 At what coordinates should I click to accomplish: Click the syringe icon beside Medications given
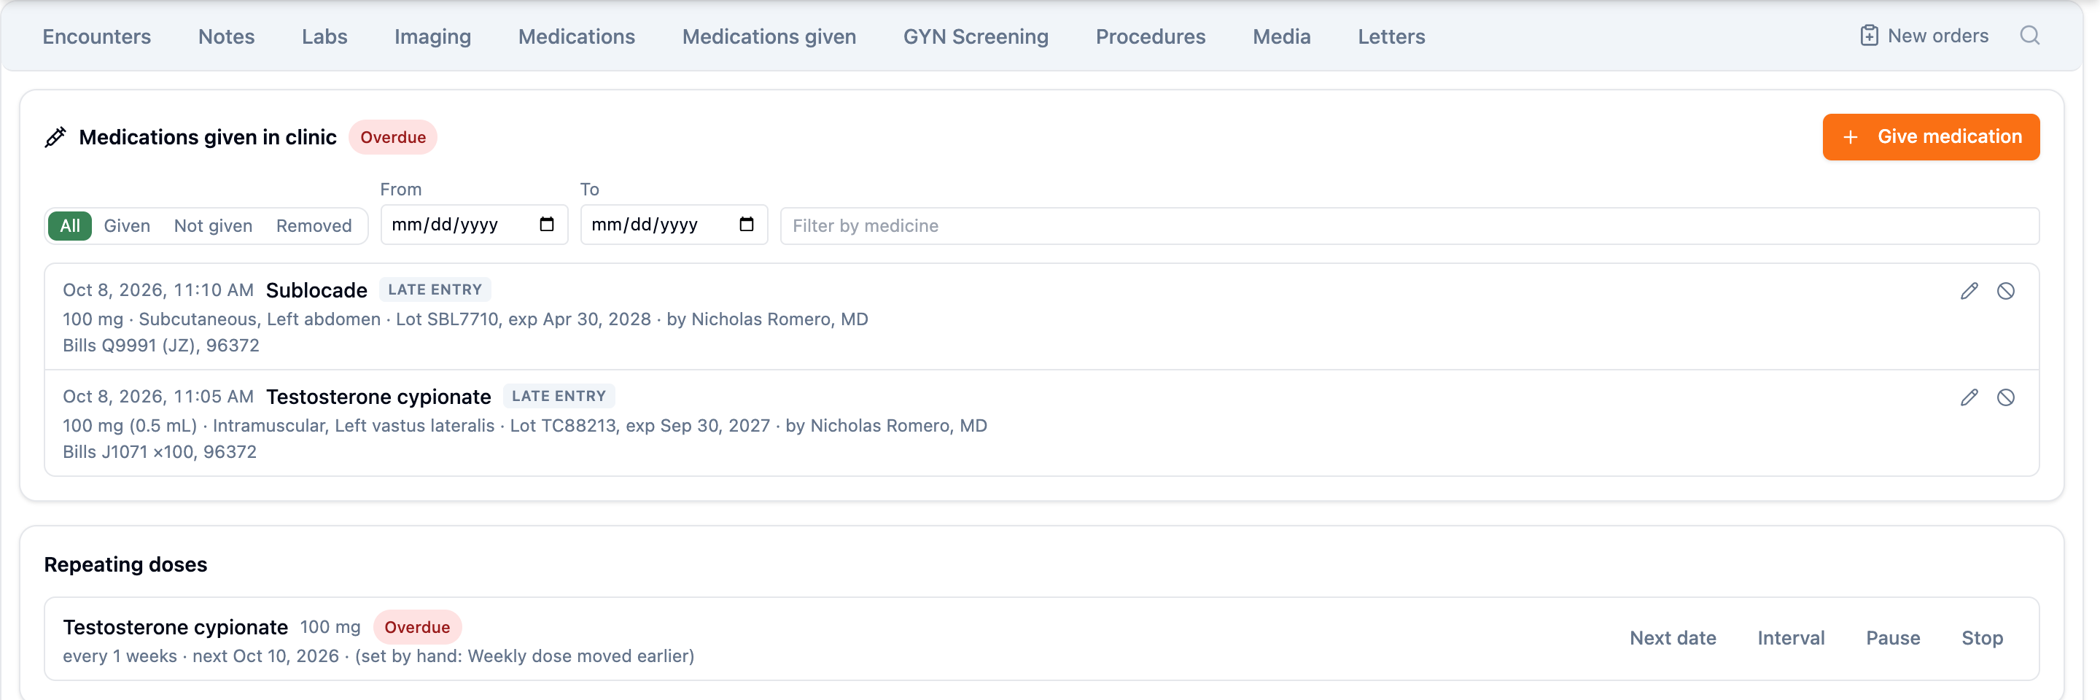point(55,137)
